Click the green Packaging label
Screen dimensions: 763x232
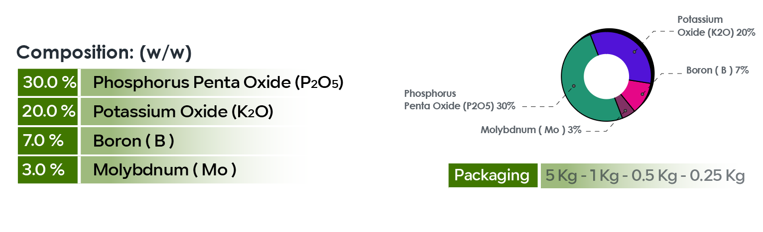click(492, 175)
